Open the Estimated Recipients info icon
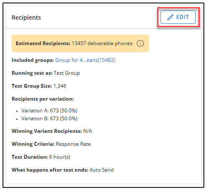The image size is (211, 190). [x=140, y=43]
